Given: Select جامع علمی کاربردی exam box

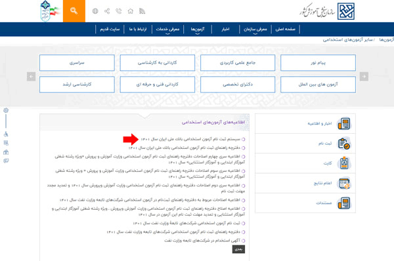Looking at the screenshot, I should pos(238,63).
